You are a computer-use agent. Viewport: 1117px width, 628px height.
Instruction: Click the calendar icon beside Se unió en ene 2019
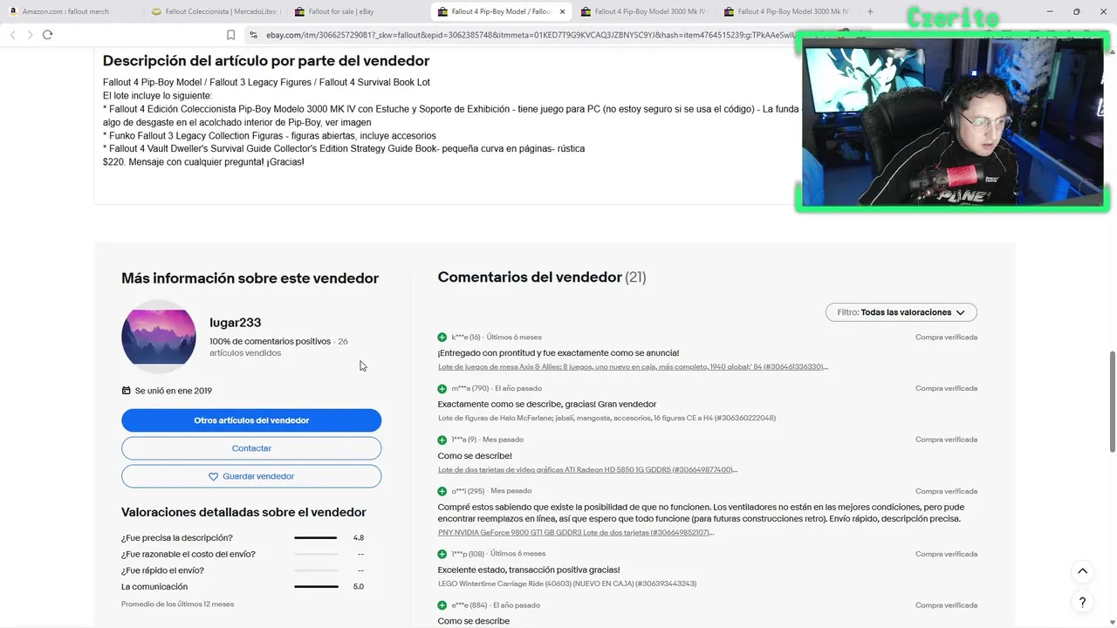127,391
